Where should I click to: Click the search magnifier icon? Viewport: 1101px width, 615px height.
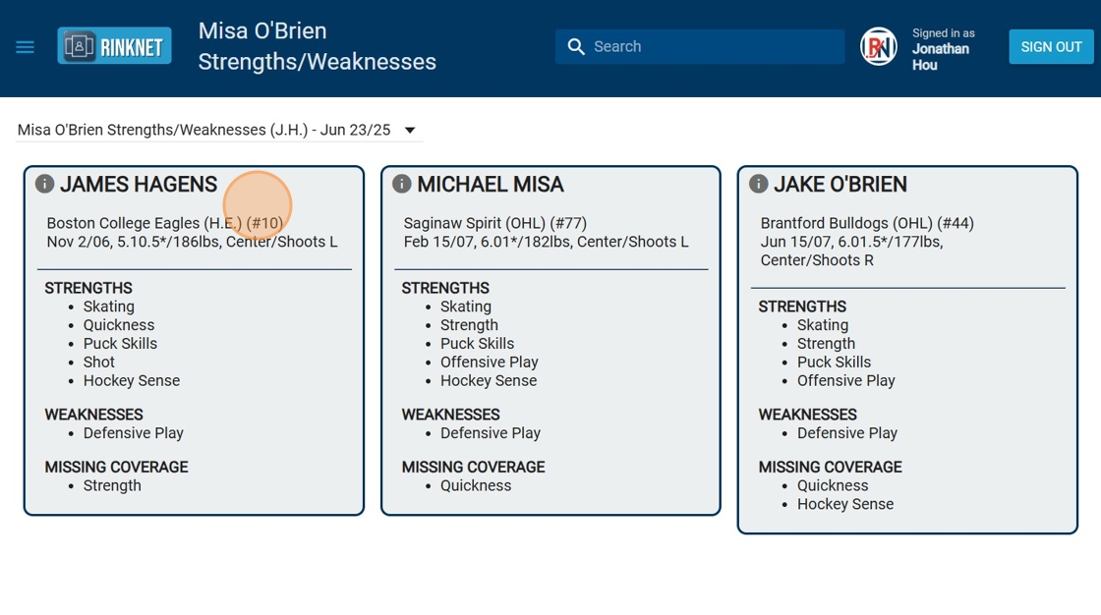tap(576, 47)
